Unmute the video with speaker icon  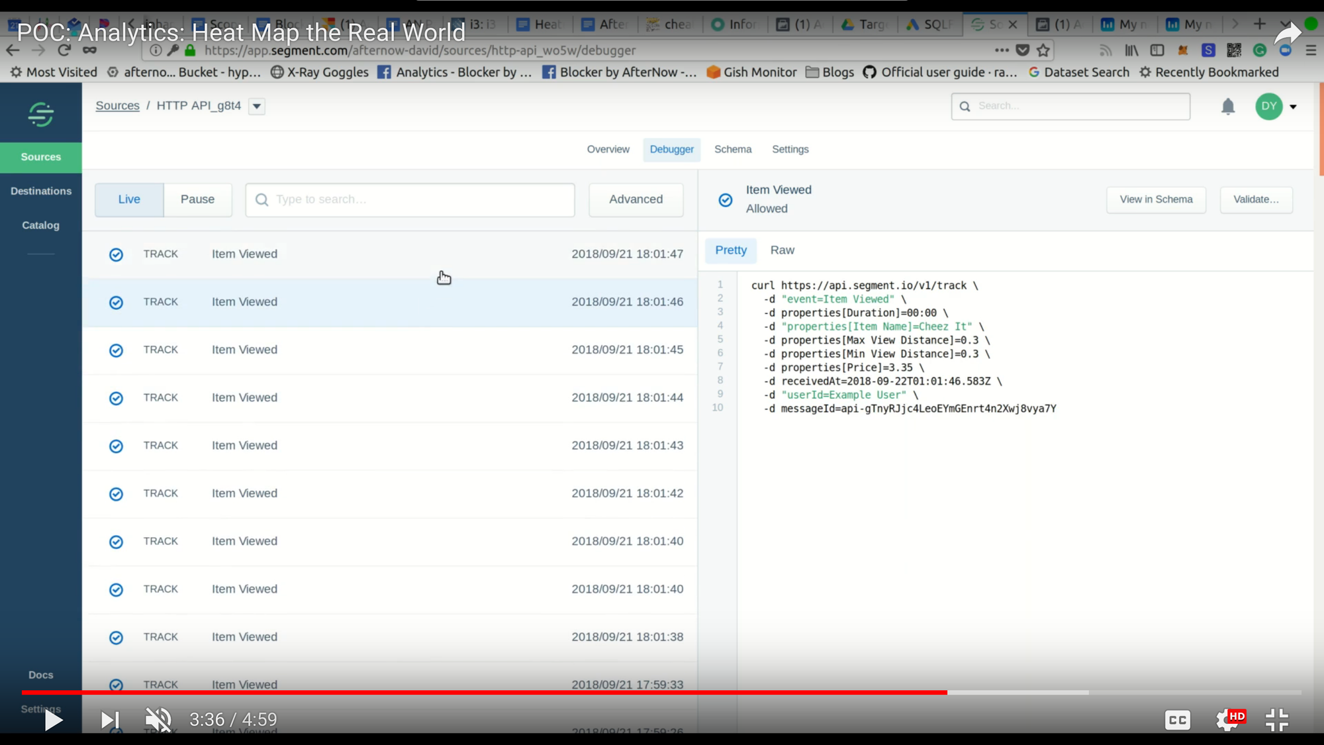[158, 719]
